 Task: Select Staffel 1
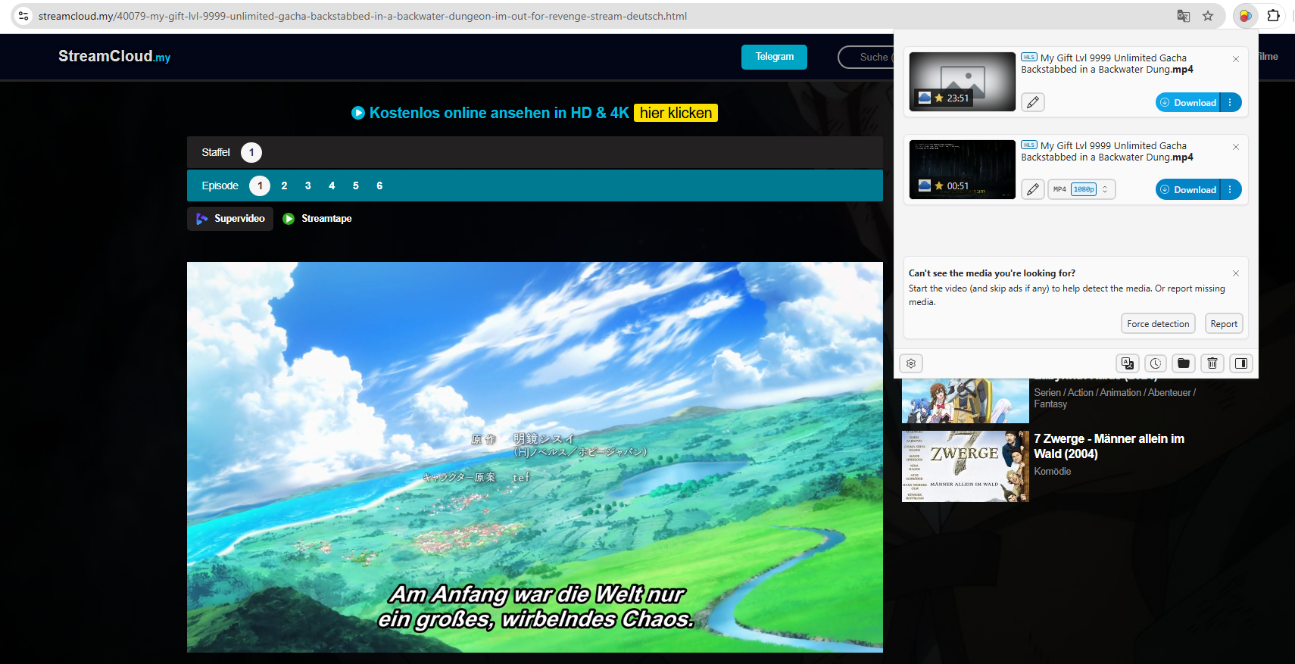[251, 152]
